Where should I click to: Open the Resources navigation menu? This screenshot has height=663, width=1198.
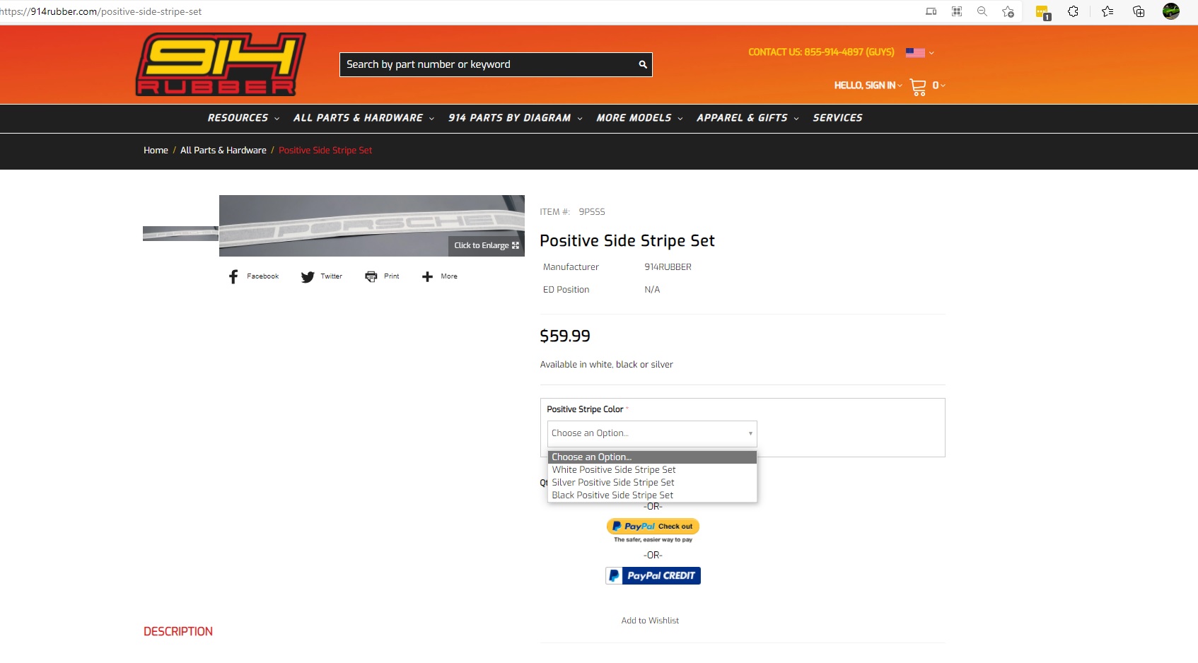click(x=243, y=118)
